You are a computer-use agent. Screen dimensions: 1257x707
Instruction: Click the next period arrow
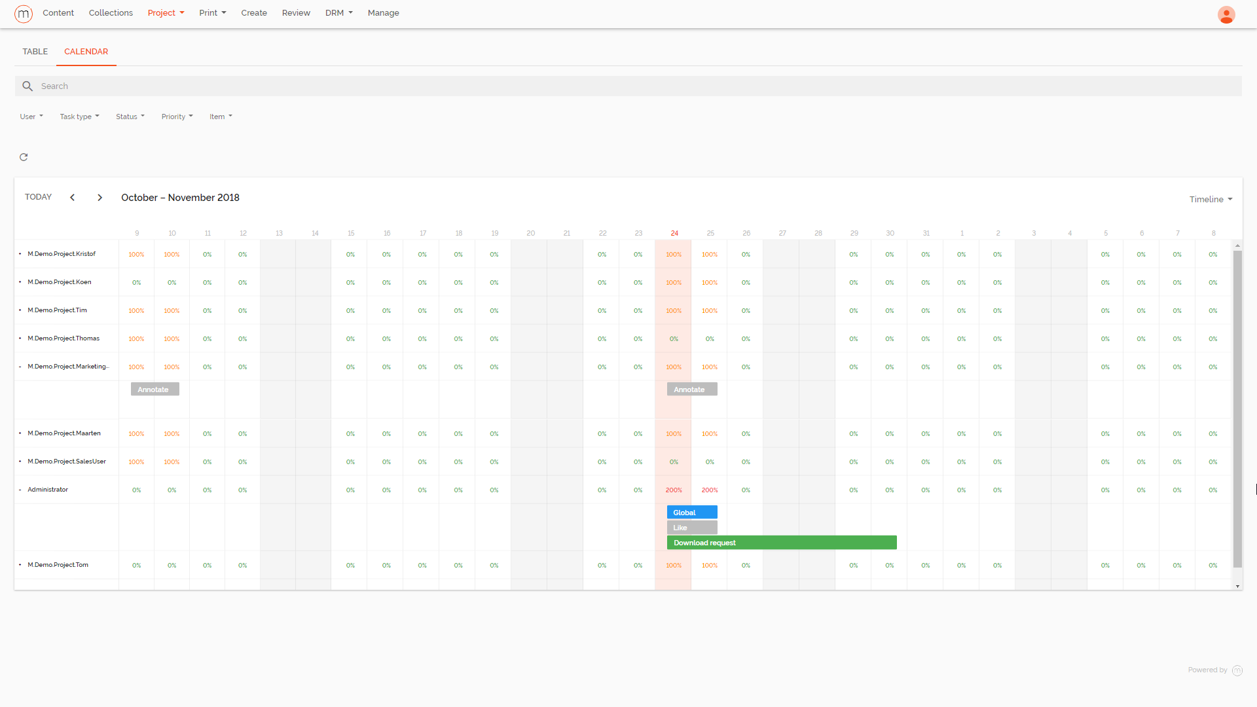(x=100, y=197)
